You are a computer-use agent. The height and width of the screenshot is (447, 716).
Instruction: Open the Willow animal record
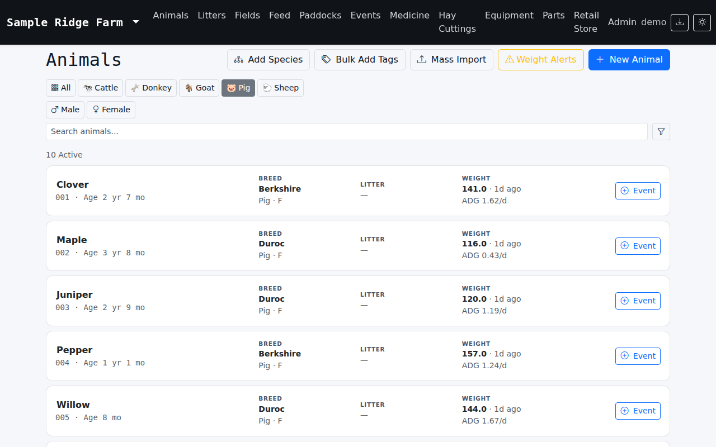(73, 405)
